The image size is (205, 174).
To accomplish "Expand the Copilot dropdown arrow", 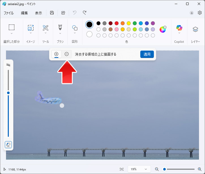I will tap(179, 33).
